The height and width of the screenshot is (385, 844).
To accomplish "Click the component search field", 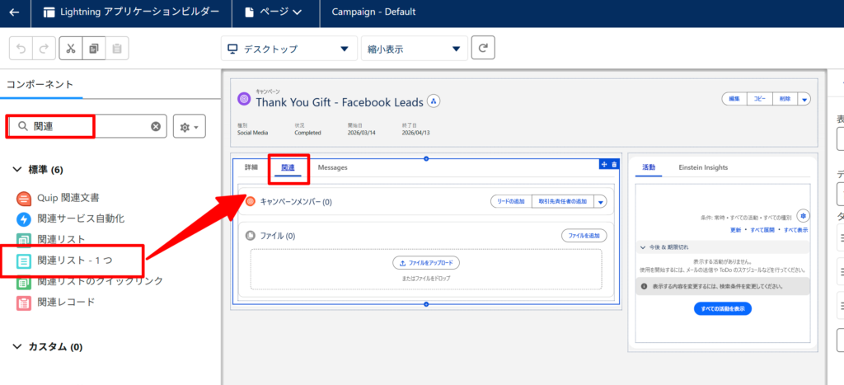I will 87,126.
